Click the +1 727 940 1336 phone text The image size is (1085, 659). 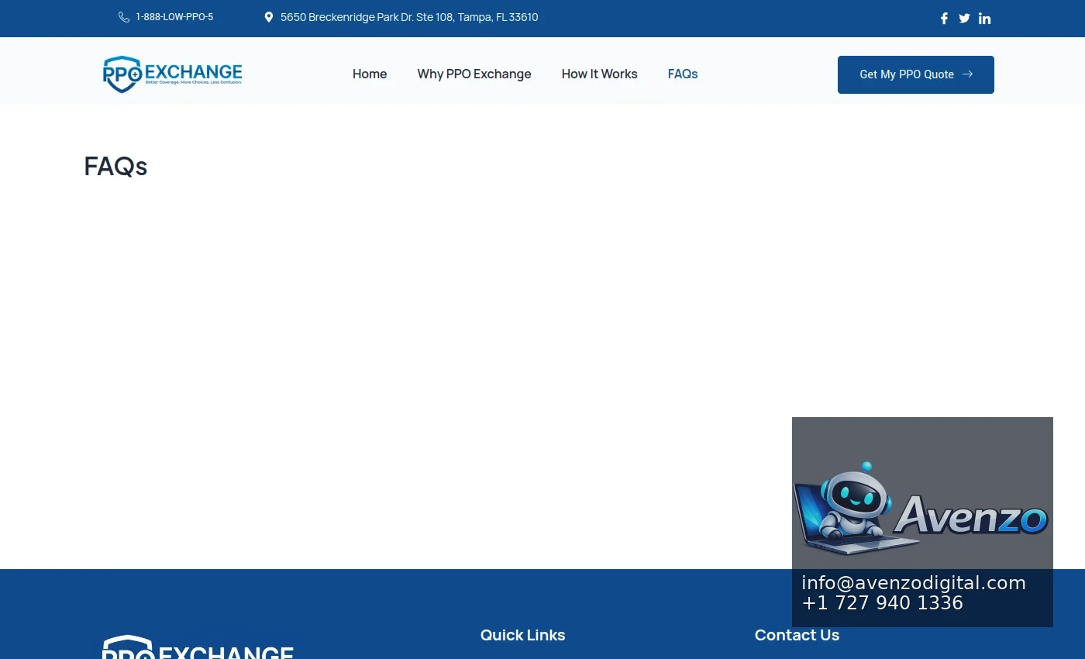pos(882,603)
